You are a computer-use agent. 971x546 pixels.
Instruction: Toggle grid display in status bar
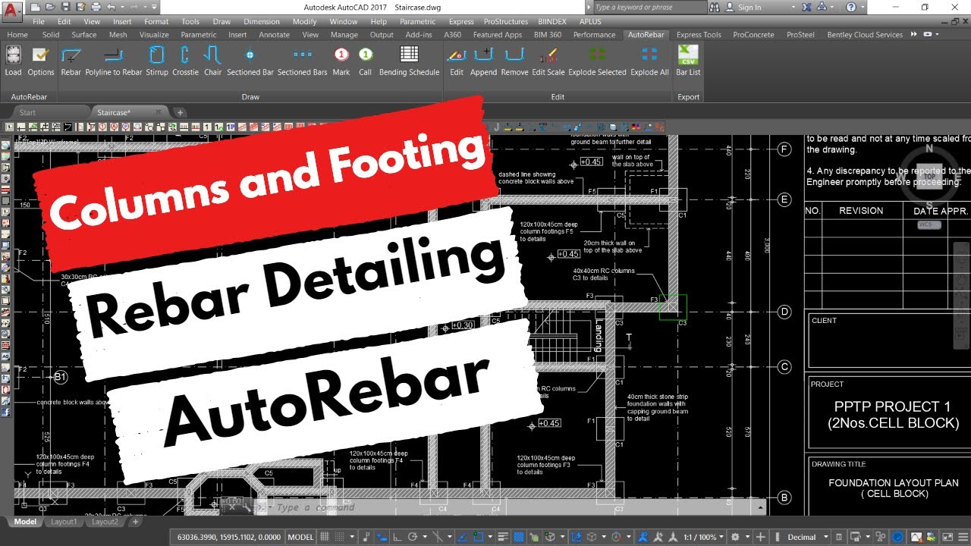pyautogui.click(x=325, y=537)
